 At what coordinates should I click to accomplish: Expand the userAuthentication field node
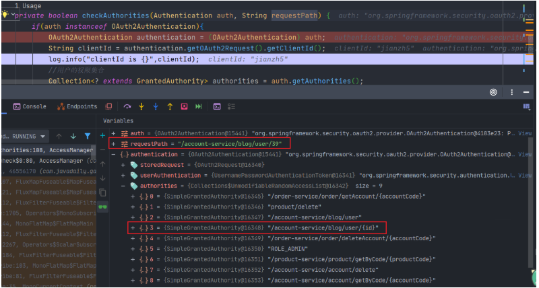[123, 176]
